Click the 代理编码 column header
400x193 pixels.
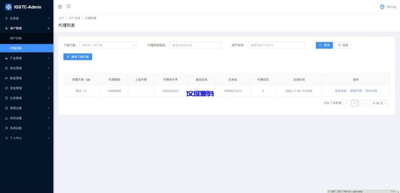[114, 80]
